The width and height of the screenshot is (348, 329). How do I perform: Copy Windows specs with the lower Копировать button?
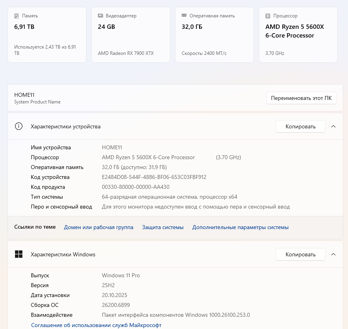[300, 254]
